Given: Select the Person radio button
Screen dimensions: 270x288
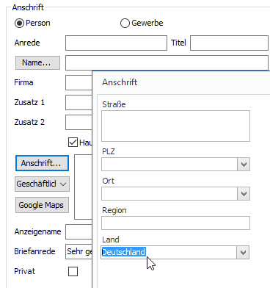Looking at the screenshot, I should coord(19,23).
